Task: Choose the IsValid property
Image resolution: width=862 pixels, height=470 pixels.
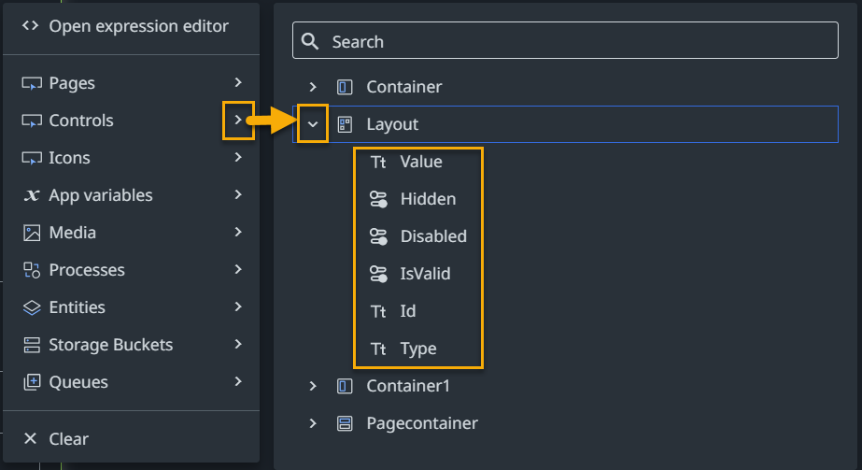Action: point(426,274)
